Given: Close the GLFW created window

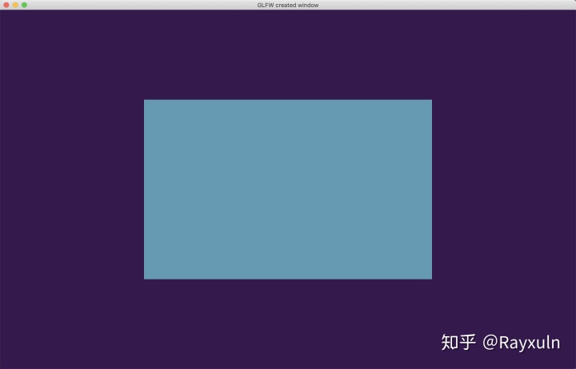Looking at the screenshot, I should click(6, 5).
